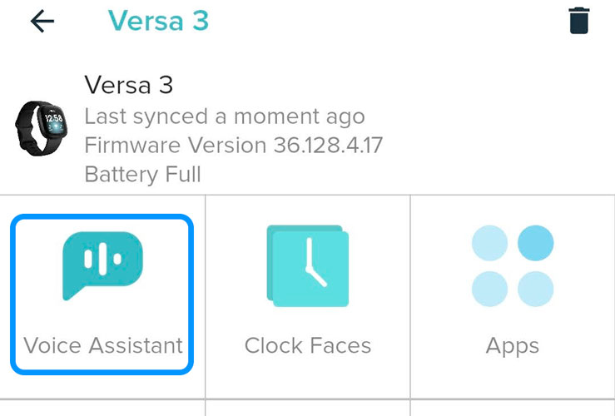Tap the Firmware Version 36.128.4.17 line
The height and width of the screenshot is (416, 615).
pos(233,146)
